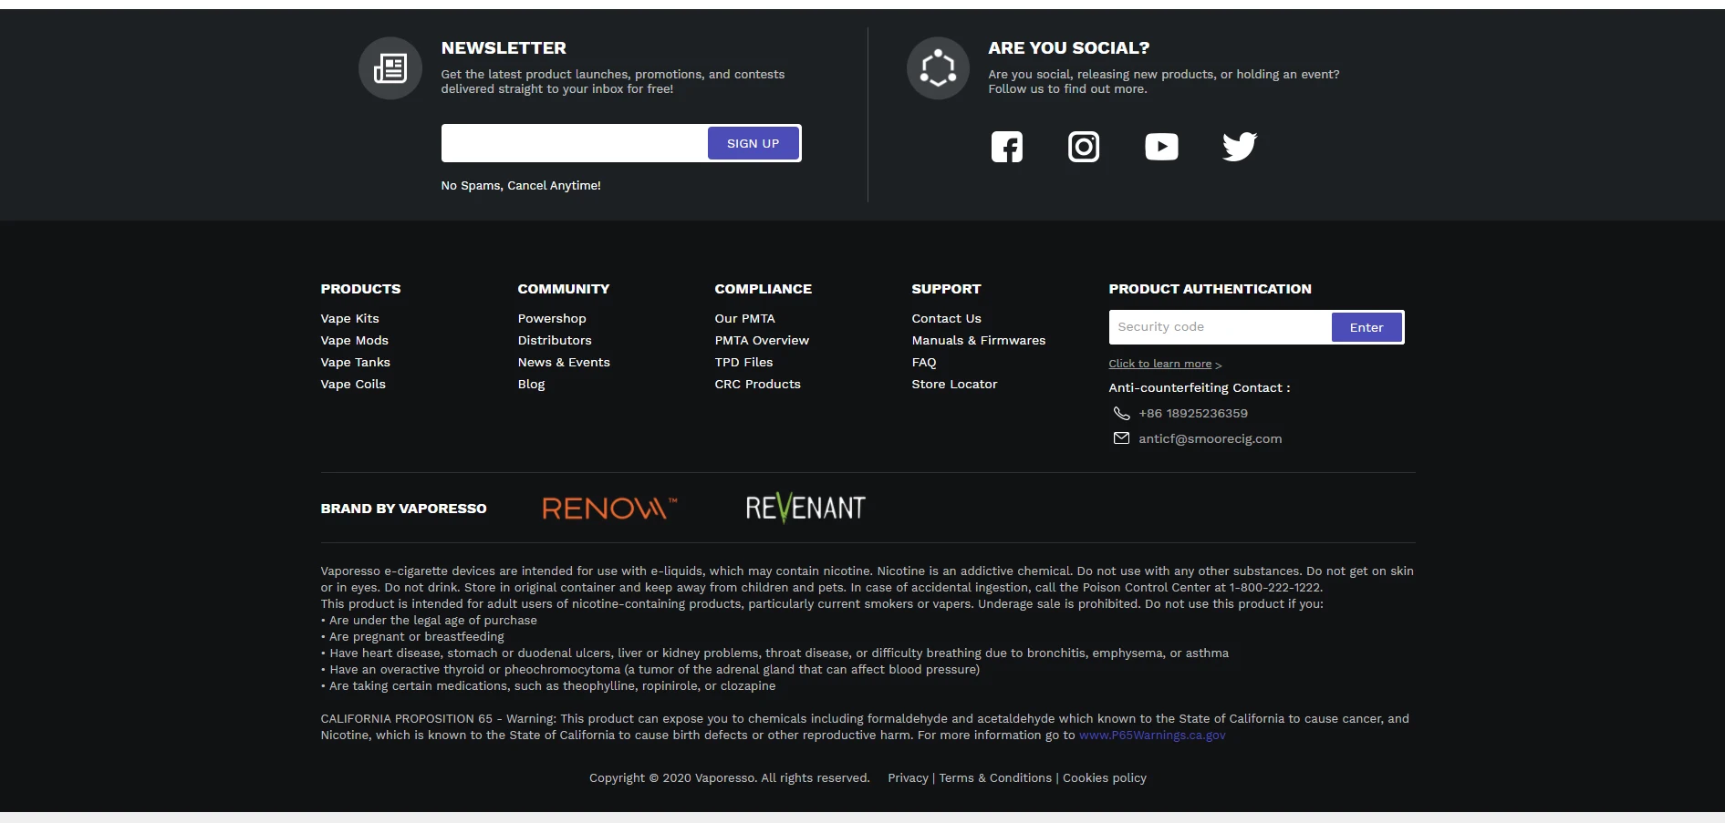Open the Our PMTA link
1725x823 pixels.
744,318
